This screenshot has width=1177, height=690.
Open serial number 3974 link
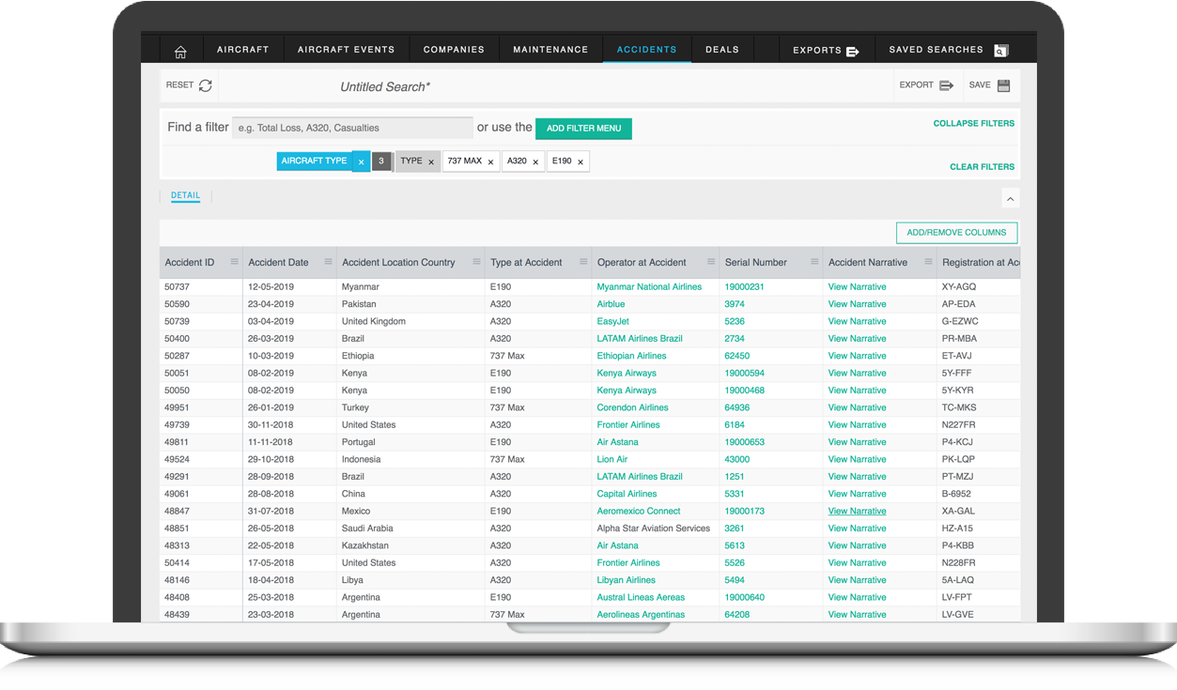[x=735, y=304]
